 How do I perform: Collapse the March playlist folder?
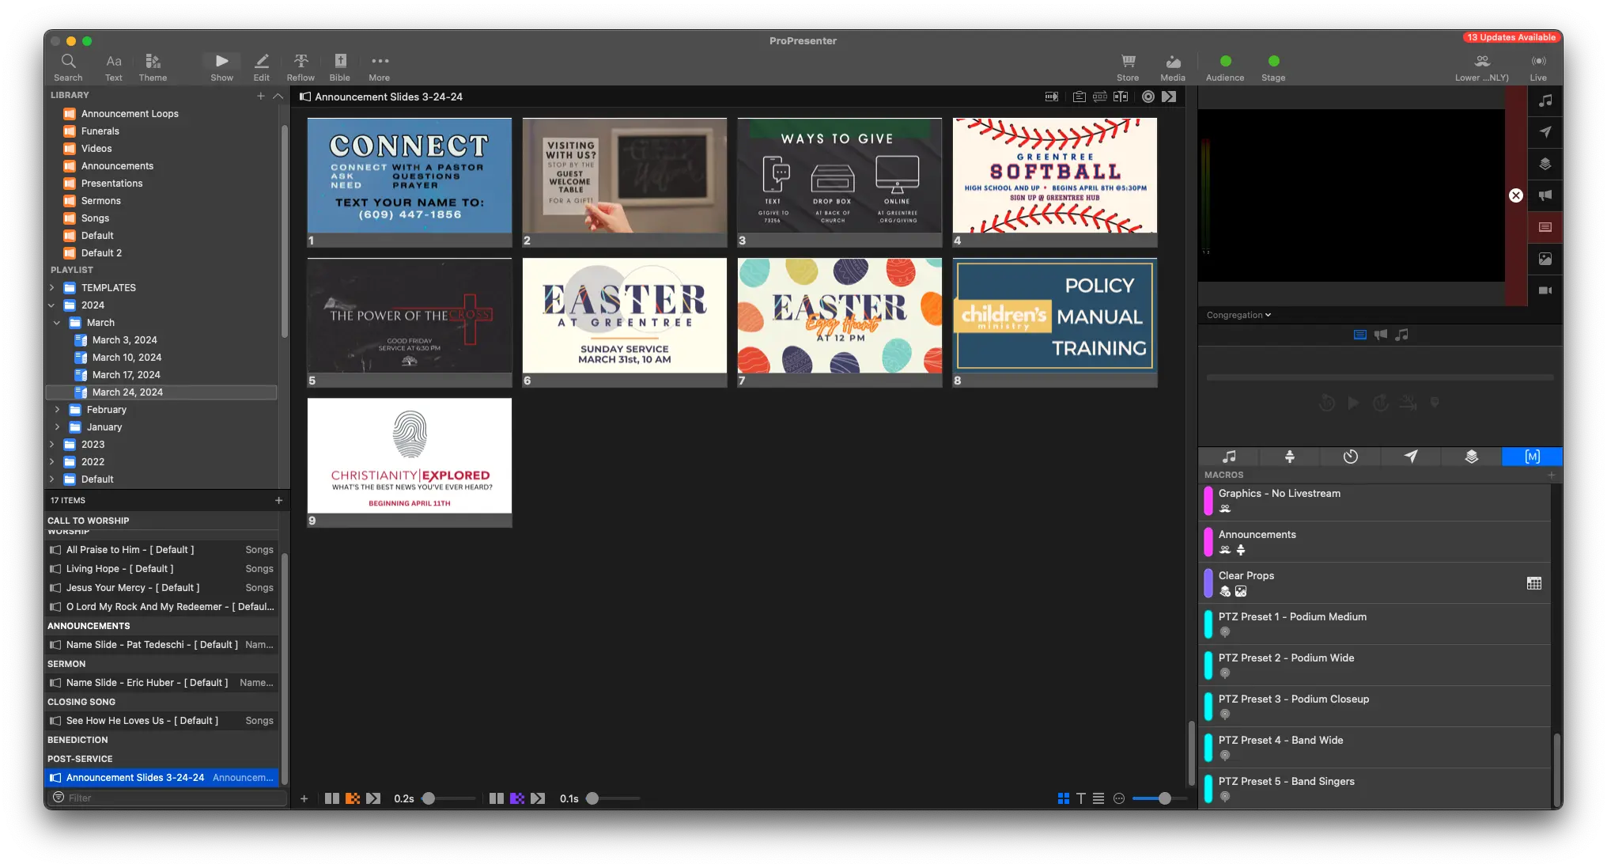[57, 323]
